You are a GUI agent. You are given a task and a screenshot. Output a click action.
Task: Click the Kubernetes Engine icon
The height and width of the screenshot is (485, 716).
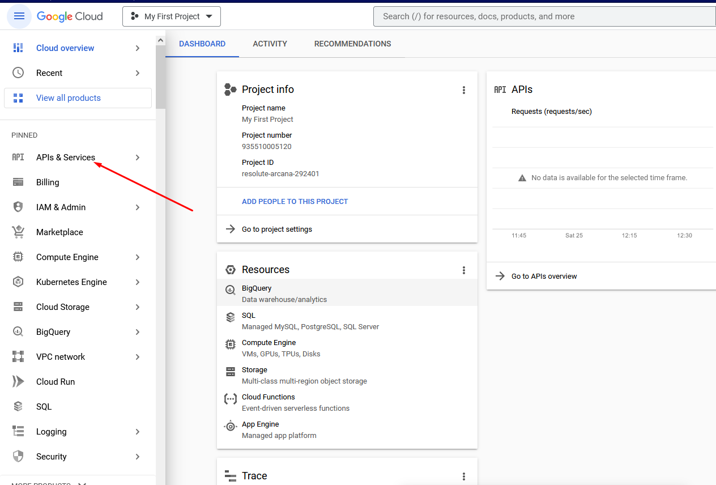pyautogui.click(x=18, y=282)
